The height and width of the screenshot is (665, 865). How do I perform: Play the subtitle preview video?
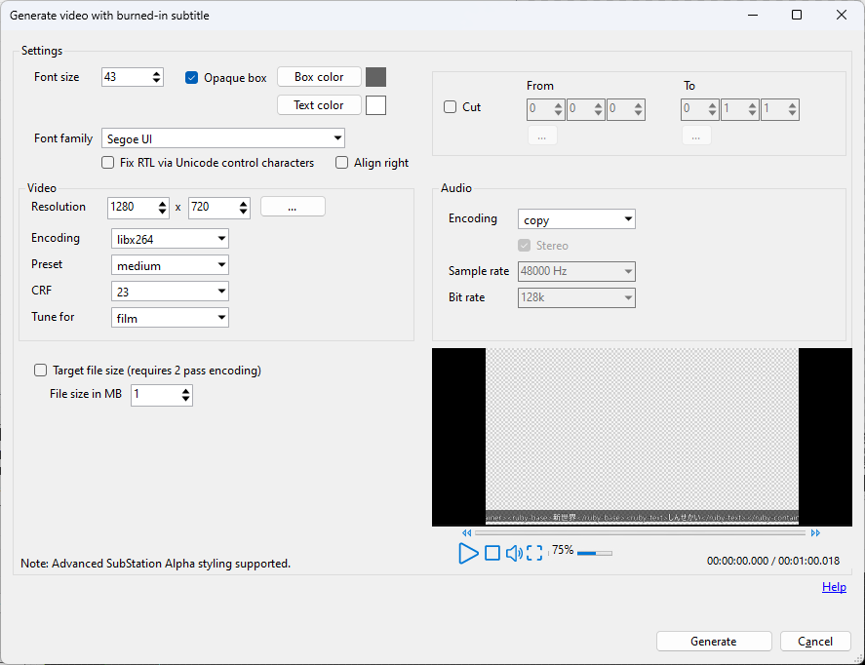(x=468, y=552)
